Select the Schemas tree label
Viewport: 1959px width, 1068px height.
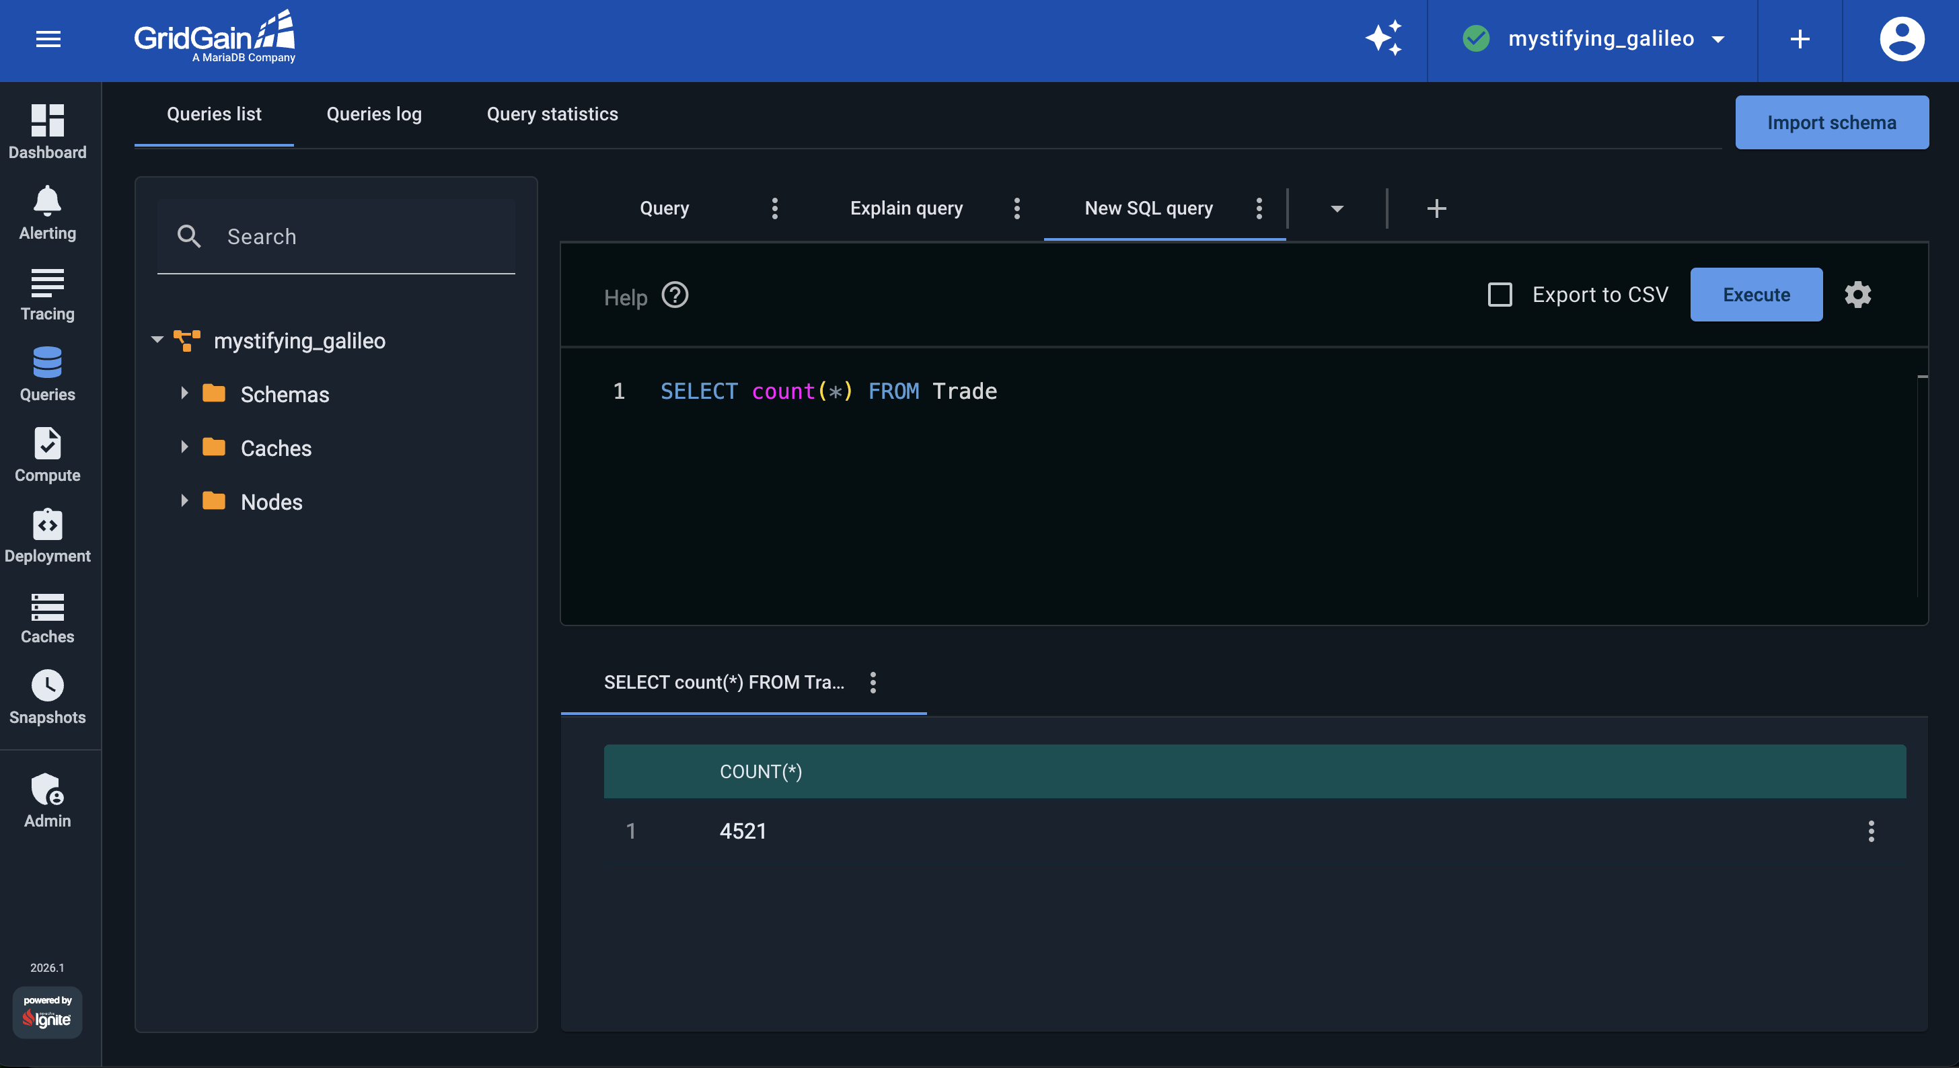click(285, 393)
